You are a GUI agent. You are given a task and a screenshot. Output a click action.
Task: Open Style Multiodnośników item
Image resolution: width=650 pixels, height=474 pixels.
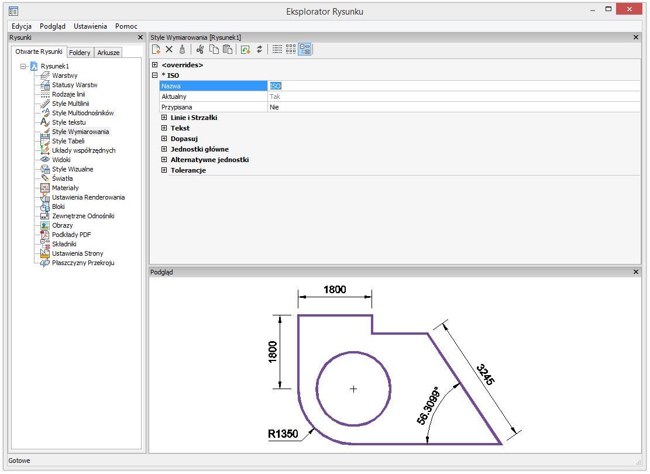click(83, 113)
